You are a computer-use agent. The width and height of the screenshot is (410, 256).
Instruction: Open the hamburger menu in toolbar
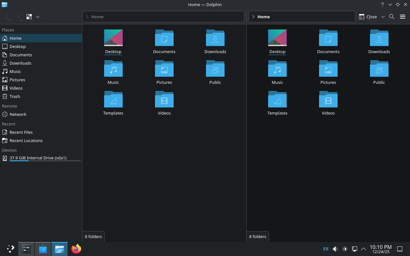click(x=403, y=17)
